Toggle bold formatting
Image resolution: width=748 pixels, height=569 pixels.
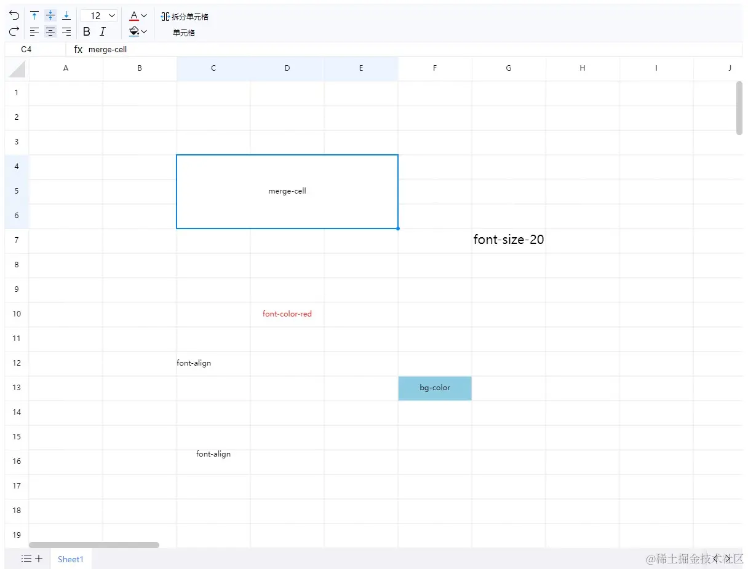click(87, 32)
